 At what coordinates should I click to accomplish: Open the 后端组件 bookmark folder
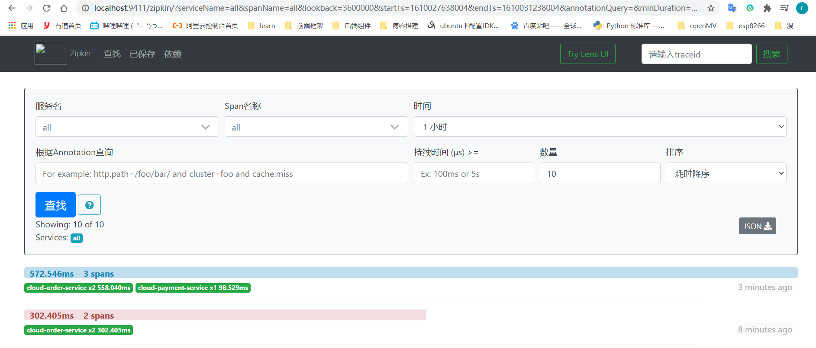pos(352,26)
